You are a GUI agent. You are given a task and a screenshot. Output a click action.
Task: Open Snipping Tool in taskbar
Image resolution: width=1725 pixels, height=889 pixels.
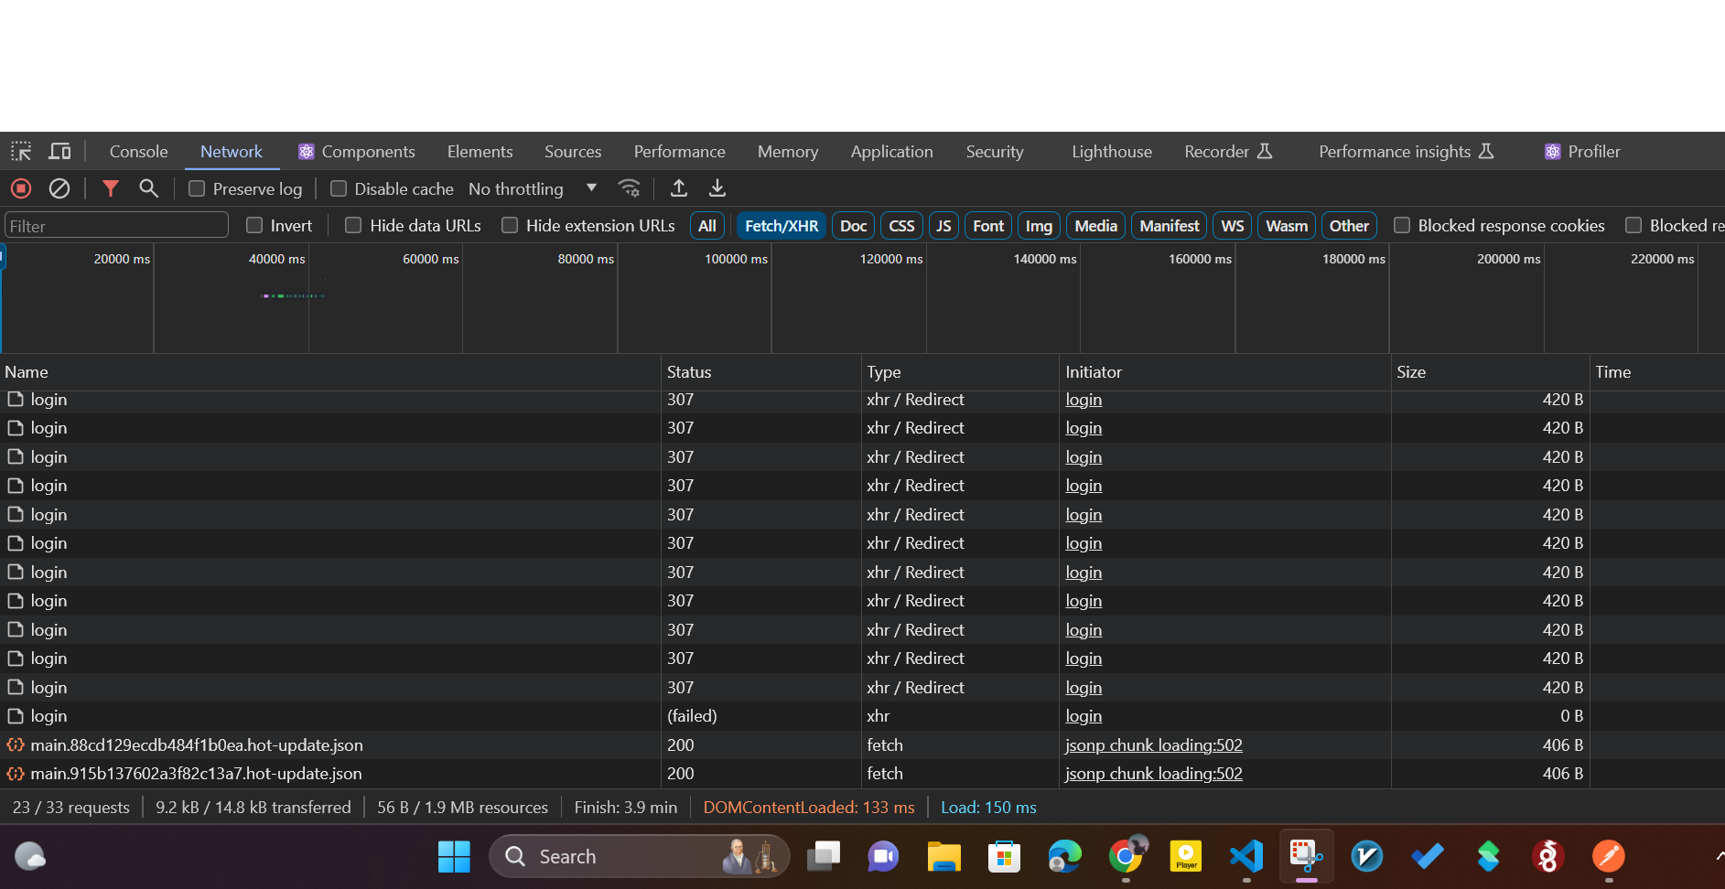[1307, 857]
